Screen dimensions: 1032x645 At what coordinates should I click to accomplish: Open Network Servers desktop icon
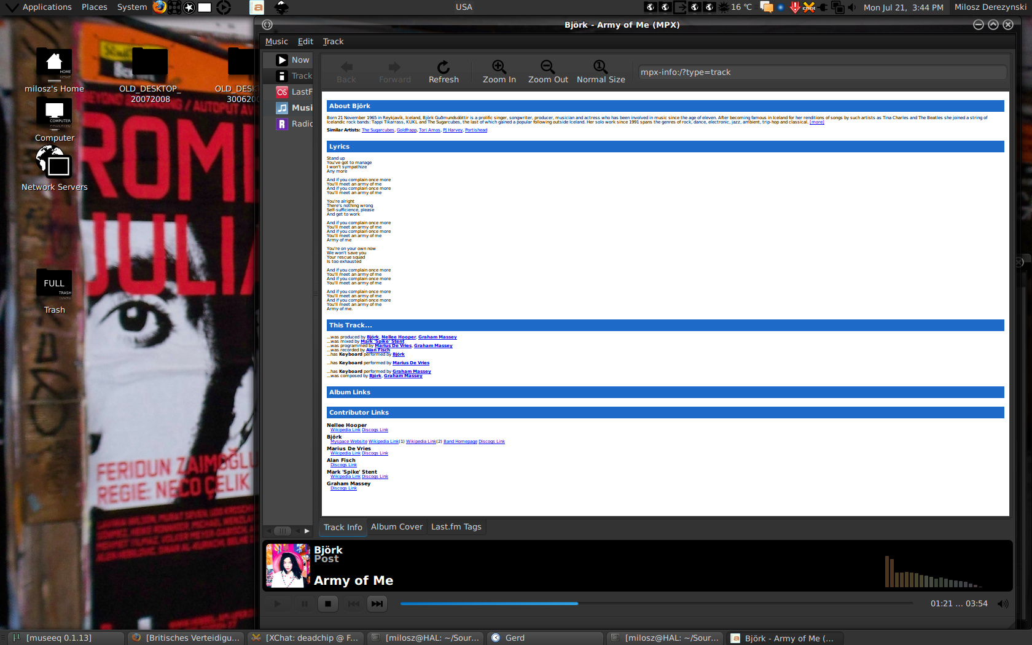(54, 169)
